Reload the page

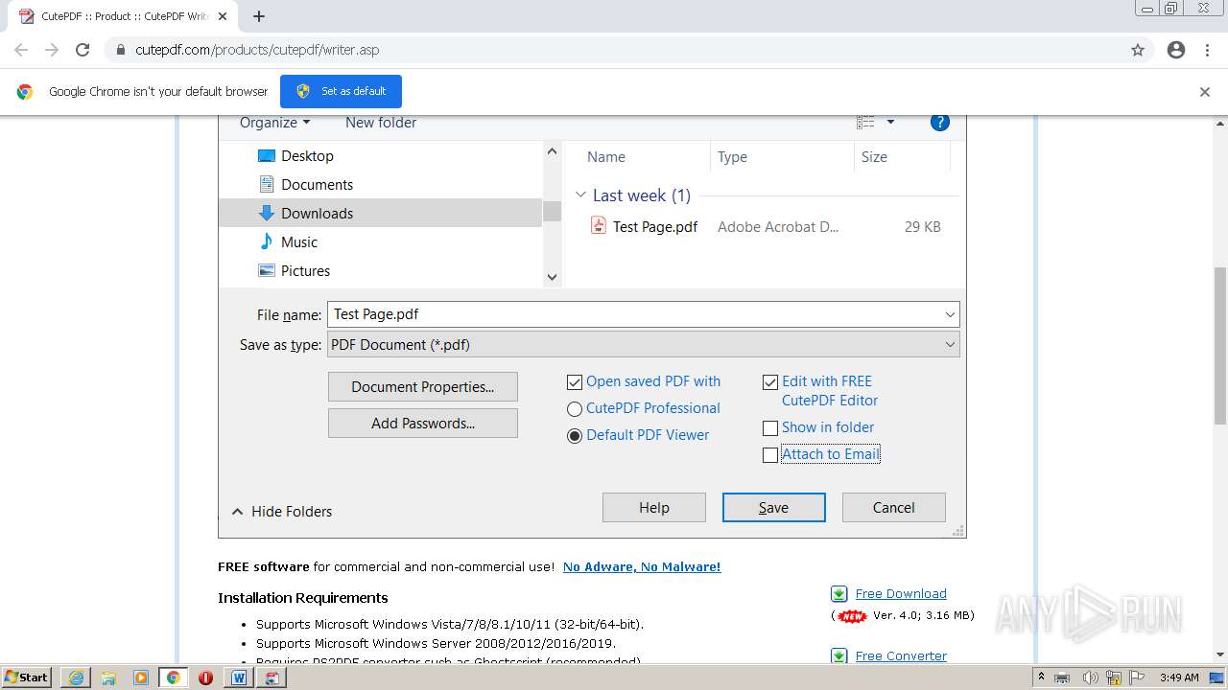tap(83, 50)
